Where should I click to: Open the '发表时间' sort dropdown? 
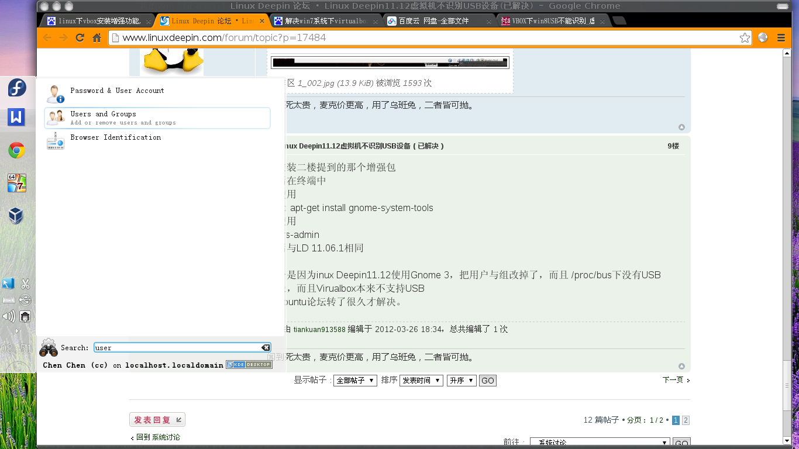point(421,381)
